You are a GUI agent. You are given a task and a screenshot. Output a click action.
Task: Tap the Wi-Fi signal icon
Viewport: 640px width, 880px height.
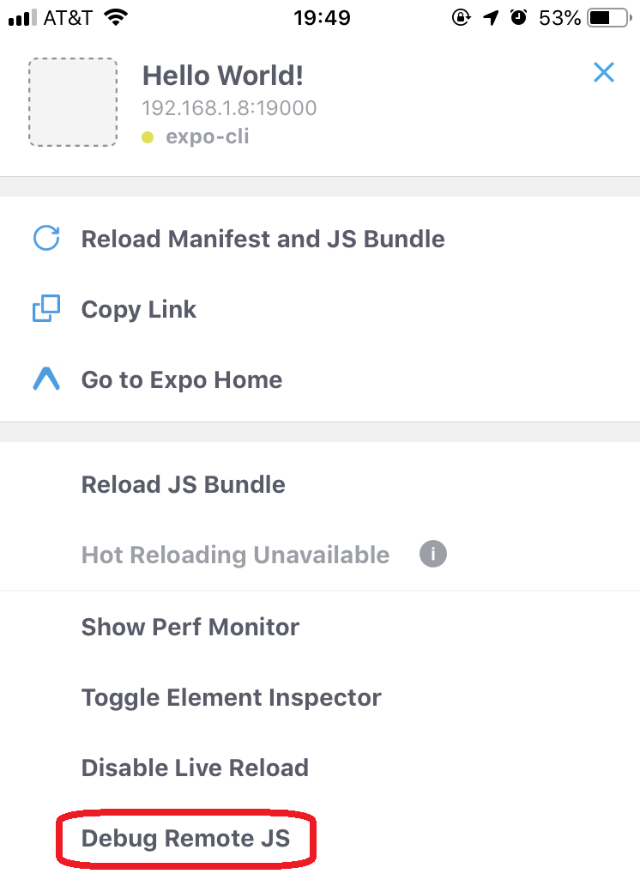[116, 17]
